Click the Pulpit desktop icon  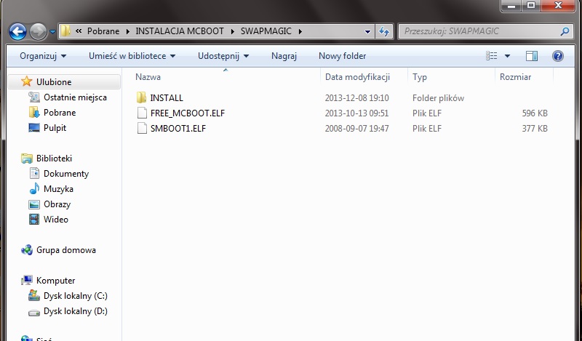33,128
